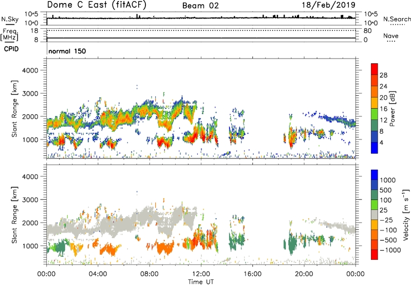Click the velocity plot 'Slant Range [km]' label
Viewport: 411px width, 285px height.
pyautogui.click(x=14, y=215)
